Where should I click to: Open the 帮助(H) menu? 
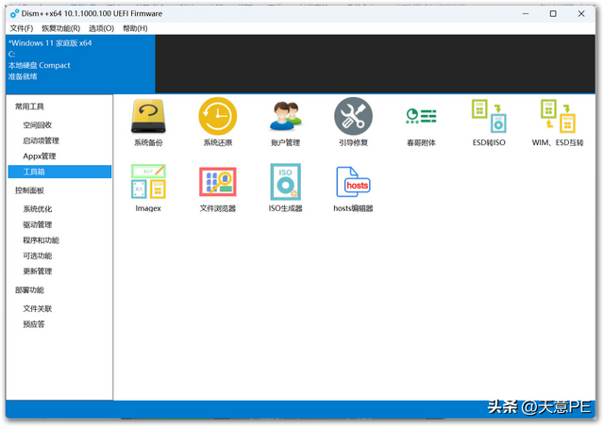[x=135, y=28]
